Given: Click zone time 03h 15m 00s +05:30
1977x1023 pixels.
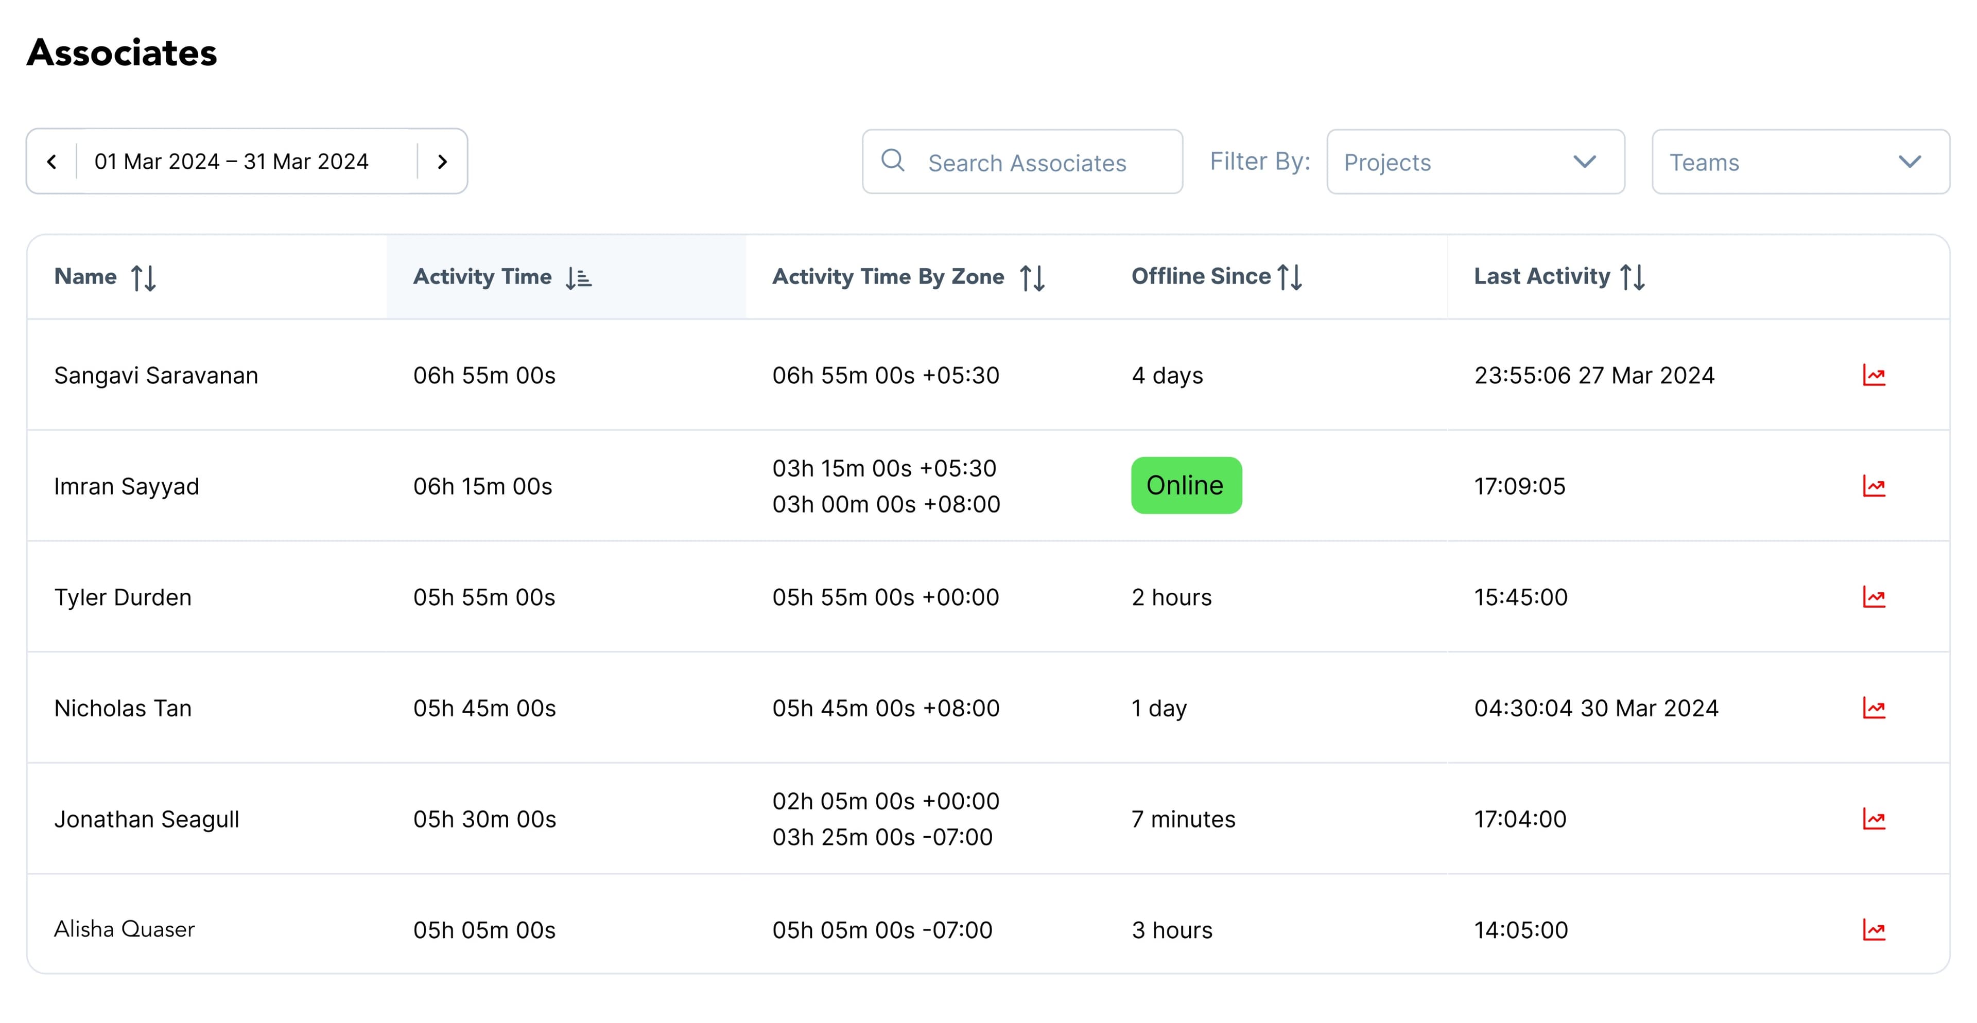Looking at the screenshot, I should [884, 469].
